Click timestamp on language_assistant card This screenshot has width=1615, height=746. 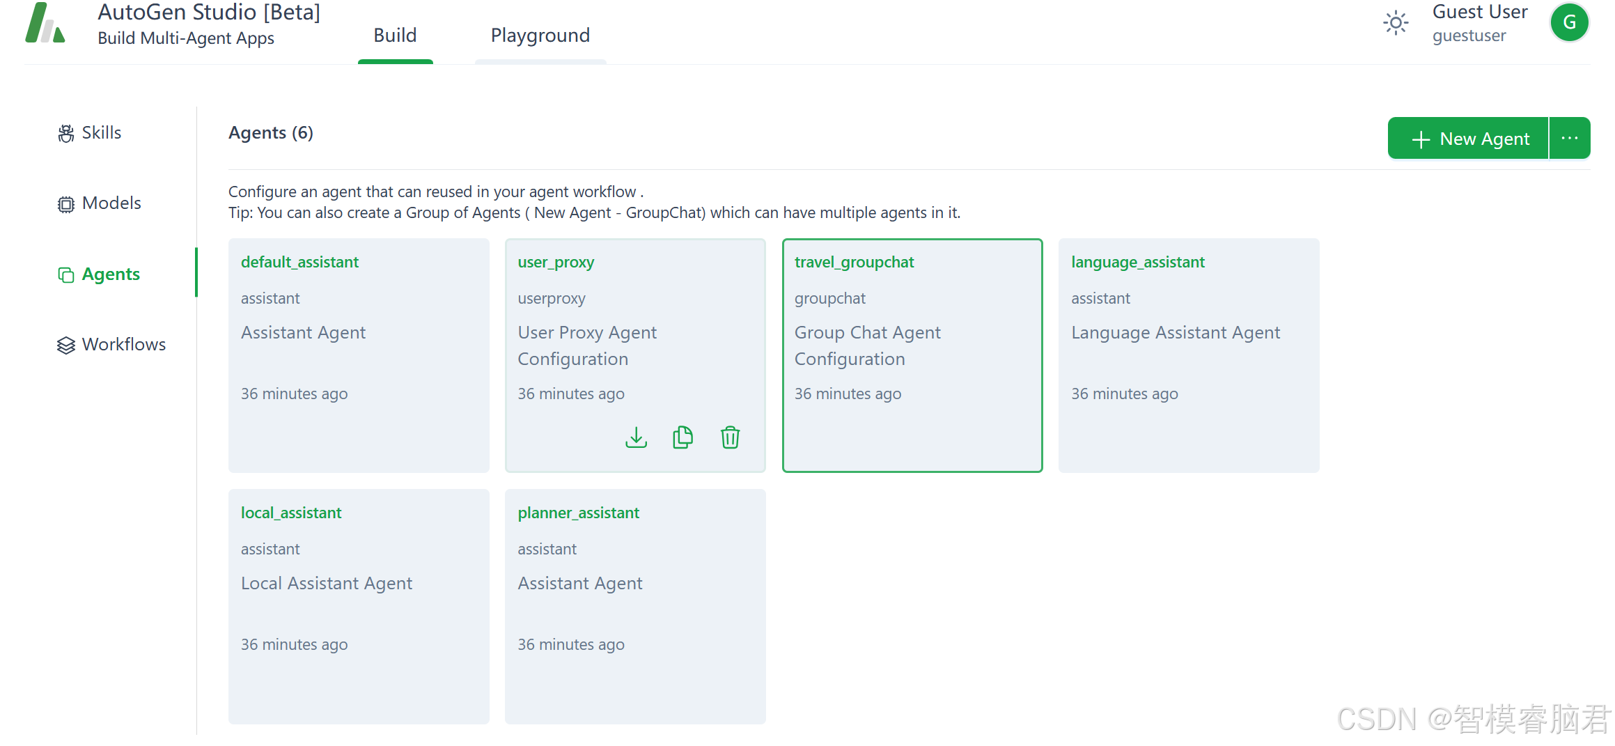[1125, 394]
